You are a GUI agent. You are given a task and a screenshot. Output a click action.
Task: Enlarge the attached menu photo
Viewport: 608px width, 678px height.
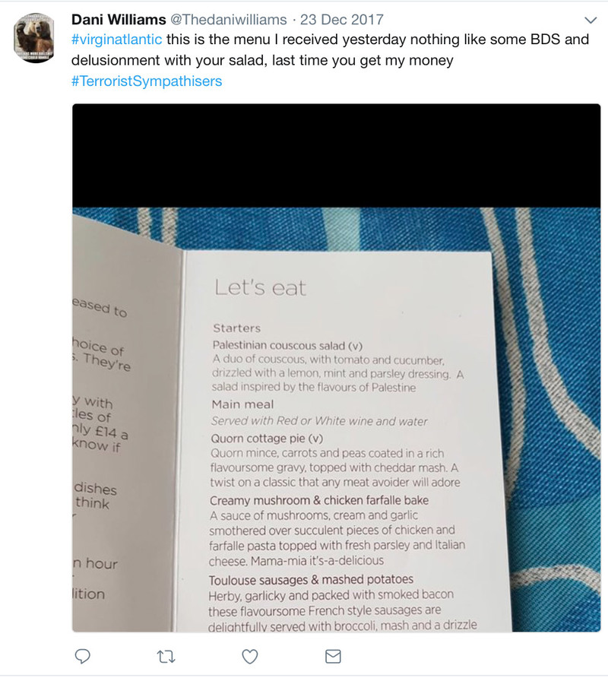click(x=336, y=368)
